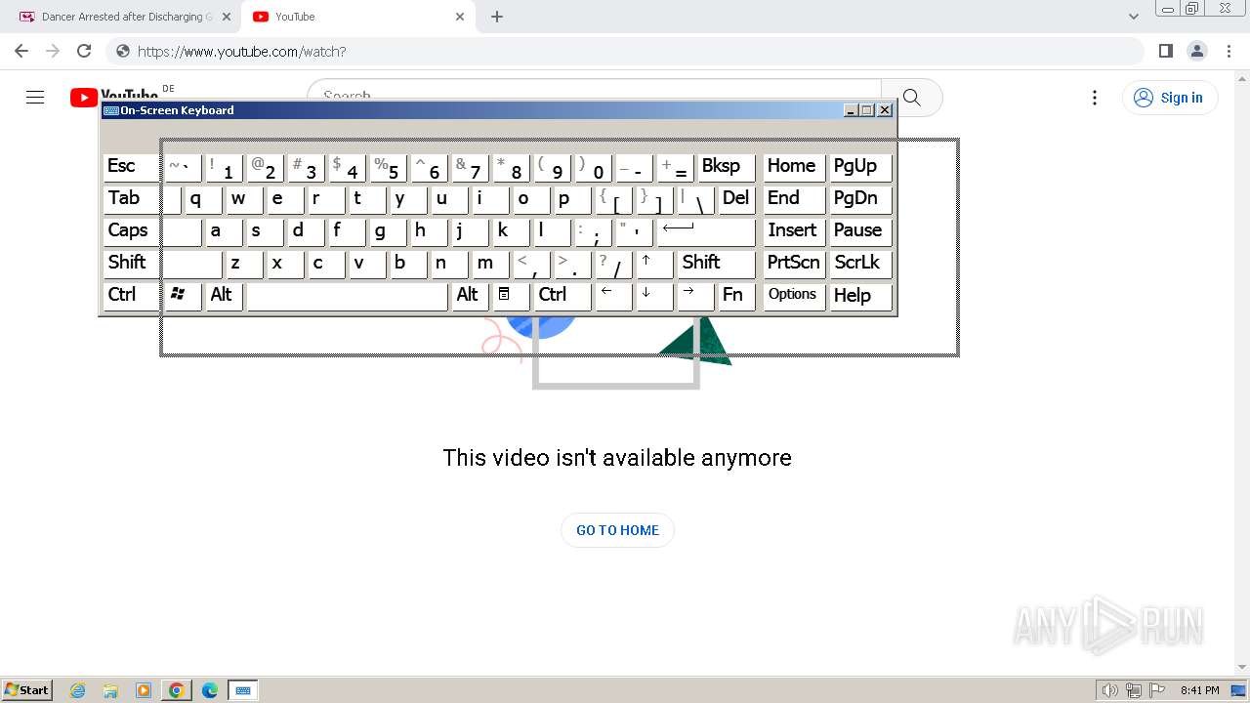Click the context menu key
This screenshot has width=1250, height=703.
511,296
